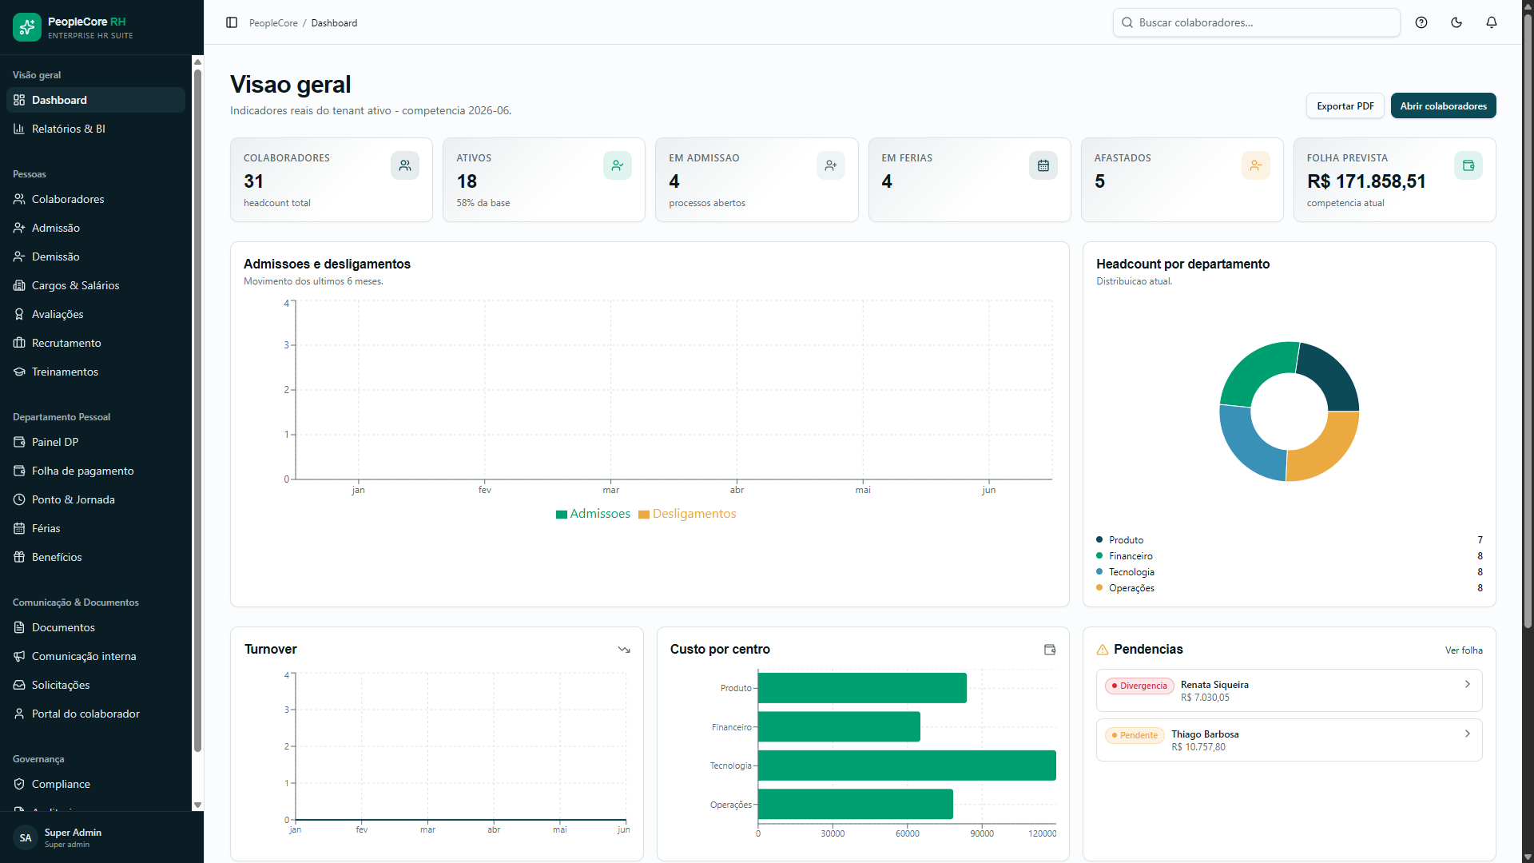Open Painel DP

[x=96, y=442]
